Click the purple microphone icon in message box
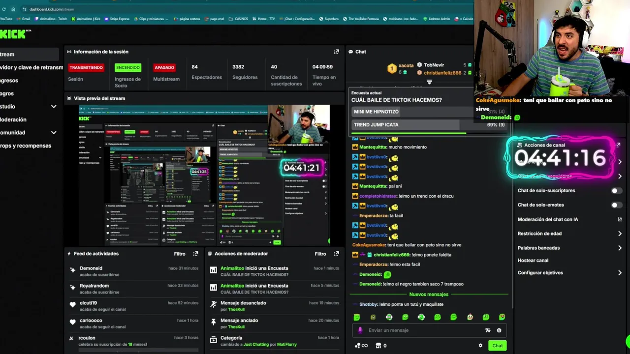The width and height of the screenshot is (630, 354). pos(360,330)
